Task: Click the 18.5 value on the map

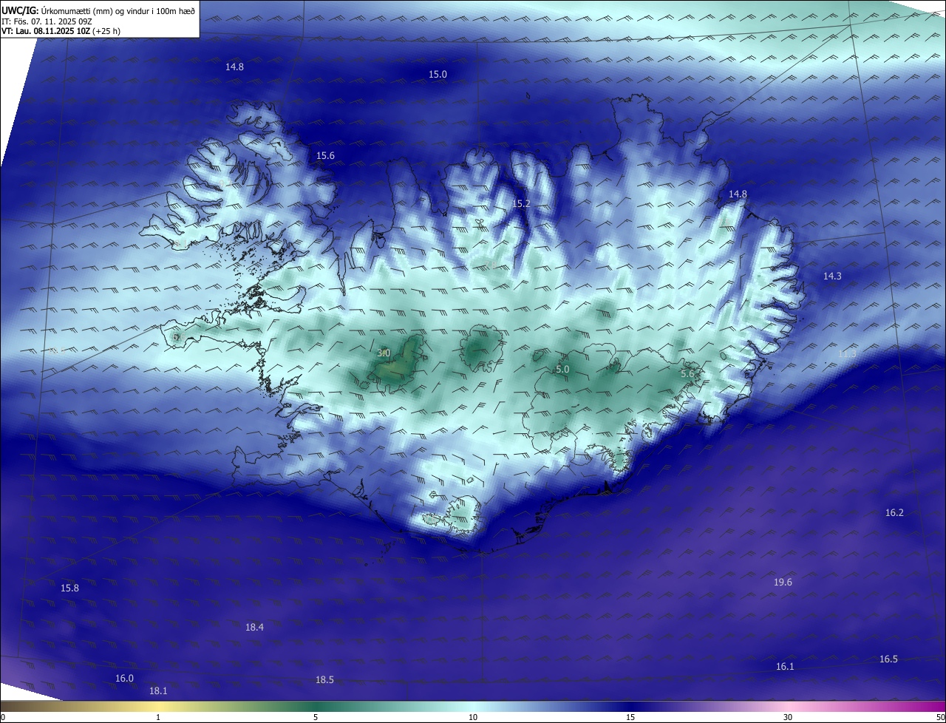Action: tap(324, 680)
